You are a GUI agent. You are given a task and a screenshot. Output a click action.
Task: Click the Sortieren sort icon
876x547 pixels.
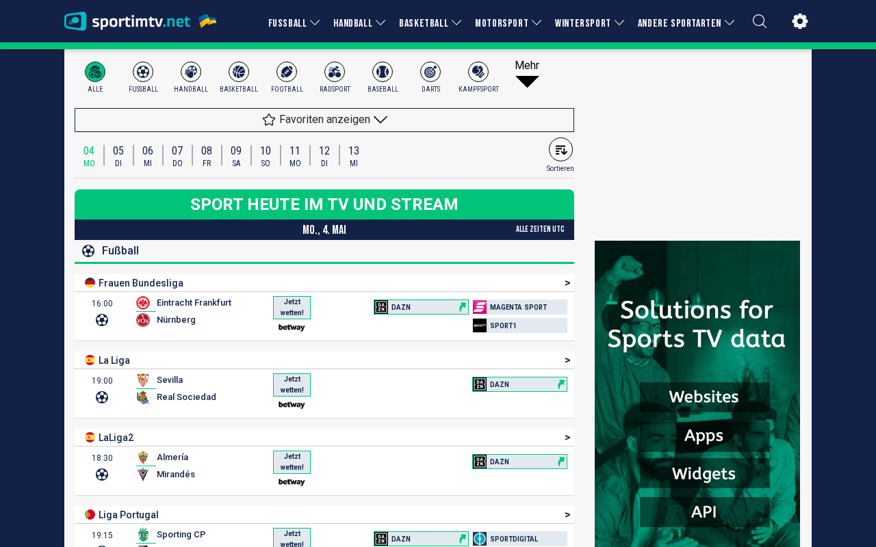tap(561, 150)
